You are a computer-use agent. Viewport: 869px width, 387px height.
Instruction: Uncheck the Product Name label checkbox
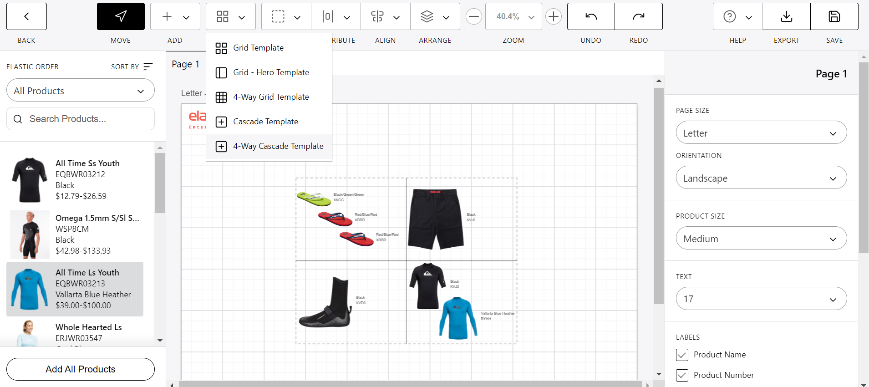pyautogui.click(x=682, y=355)
